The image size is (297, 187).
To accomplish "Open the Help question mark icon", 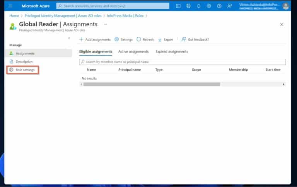I will 219,6.
